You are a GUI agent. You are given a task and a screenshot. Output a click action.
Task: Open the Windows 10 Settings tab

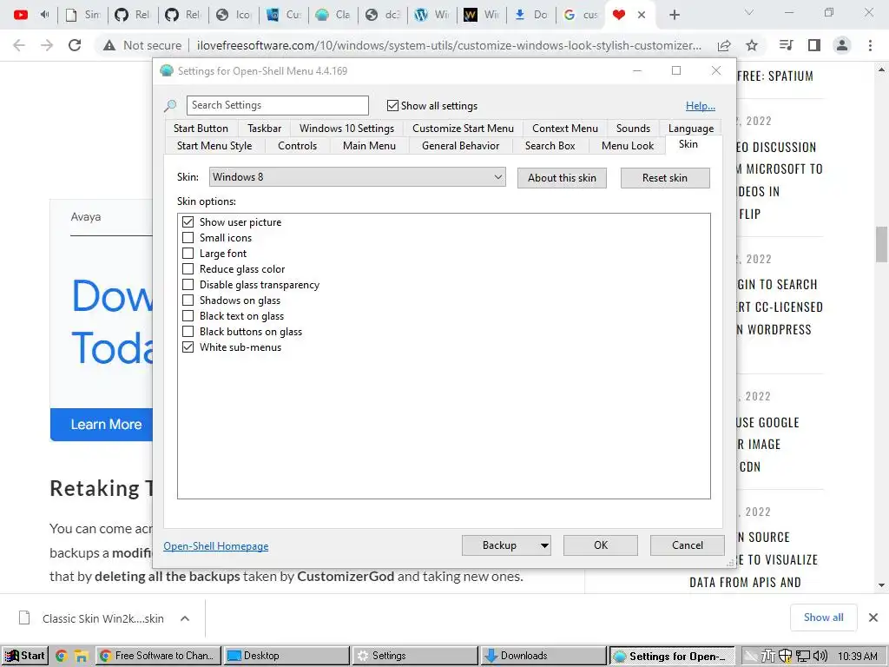346,129
